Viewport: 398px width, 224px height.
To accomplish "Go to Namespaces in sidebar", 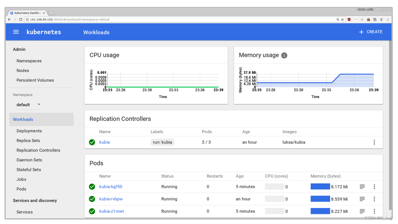I will [x=29, y=61].
